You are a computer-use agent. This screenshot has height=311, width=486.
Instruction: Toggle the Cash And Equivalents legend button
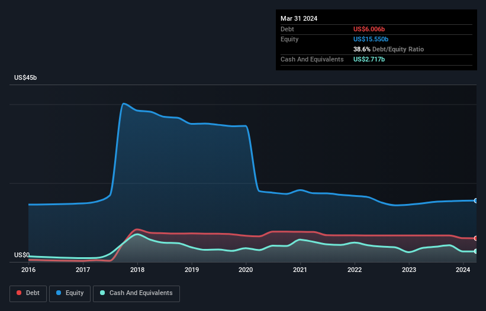(136, 293)
